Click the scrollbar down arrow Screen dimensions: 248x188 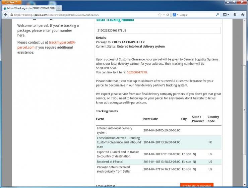pos(245,185)
